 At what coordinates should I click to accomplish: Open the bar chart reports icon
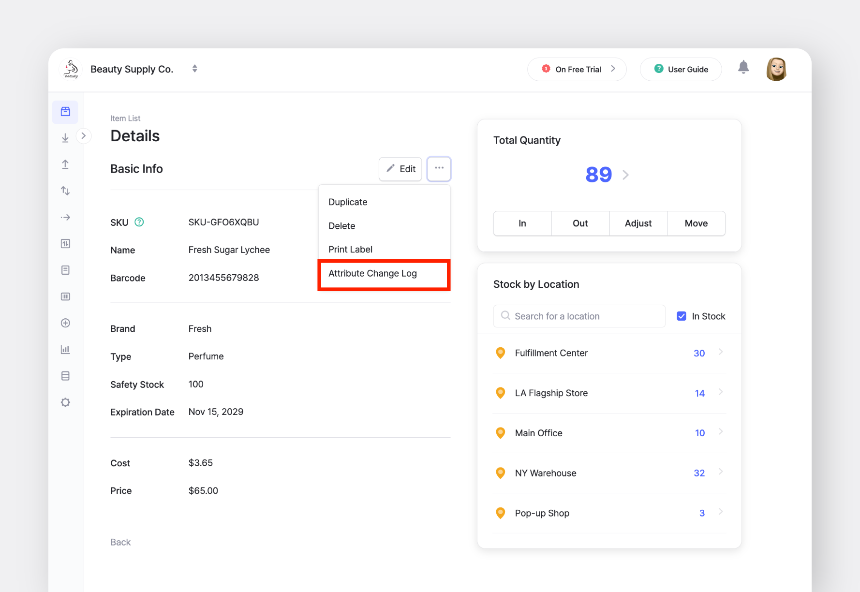coord(65,349)
